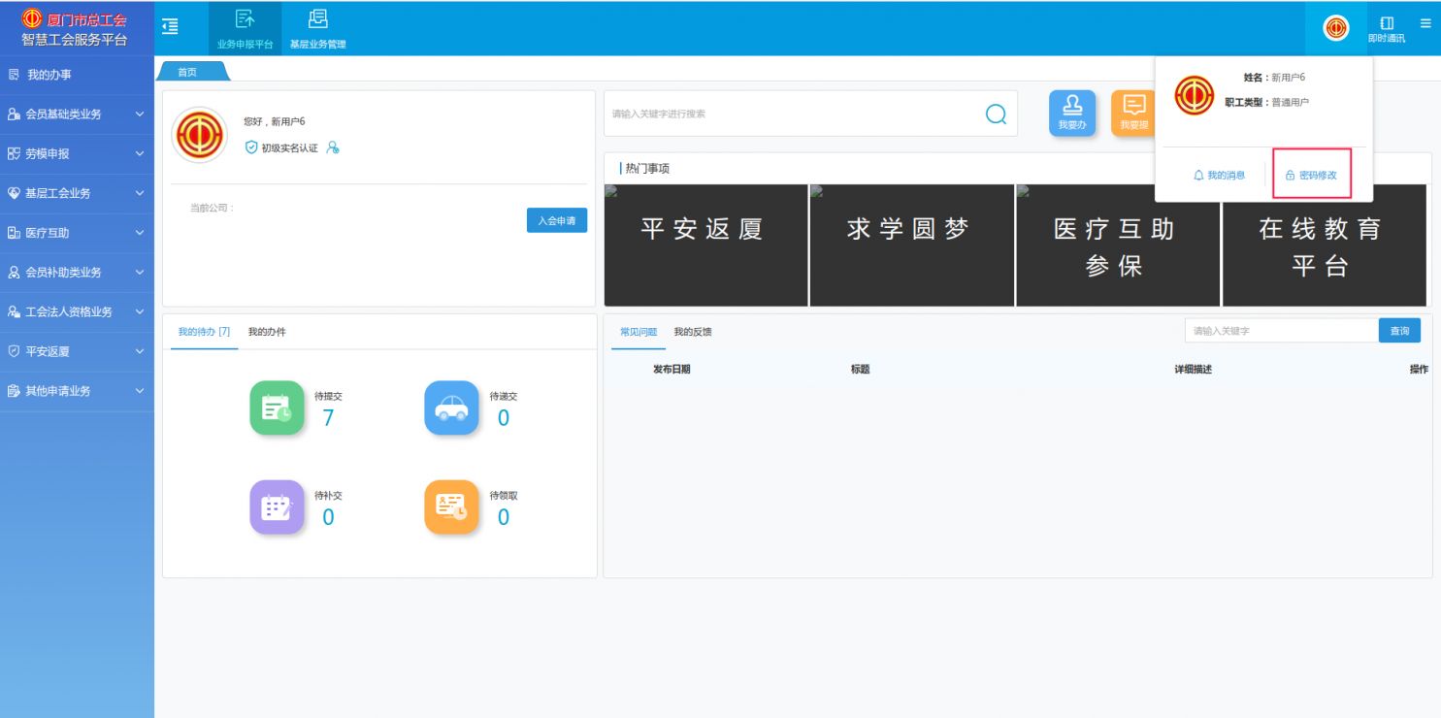This screenshot has width=1441, height=718.
Task: Open the purple 待补交 calendar icon
Action: [277, 506]
